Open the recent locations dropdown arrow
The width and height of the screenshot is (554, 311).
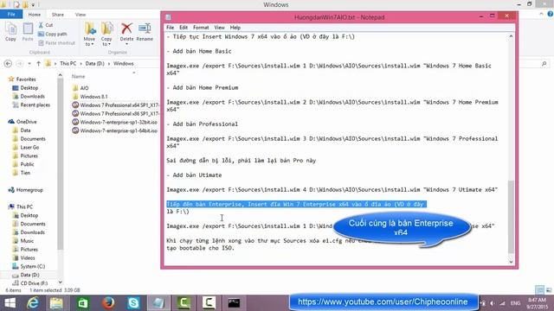29,63
